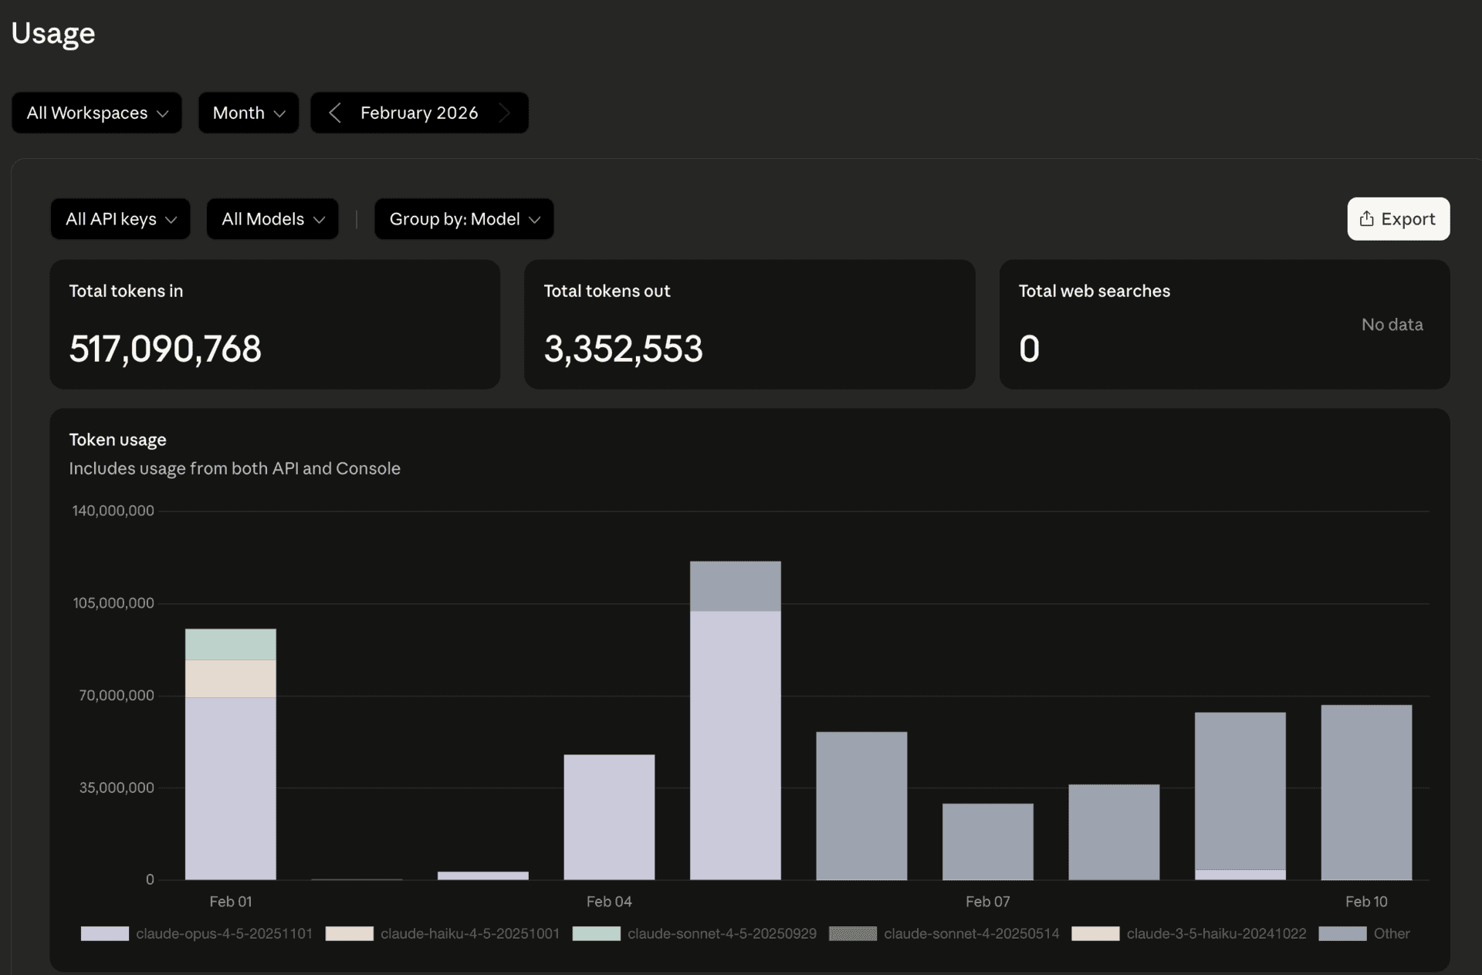Open the All Workspaces dropdown

click(x=96, y=113)
